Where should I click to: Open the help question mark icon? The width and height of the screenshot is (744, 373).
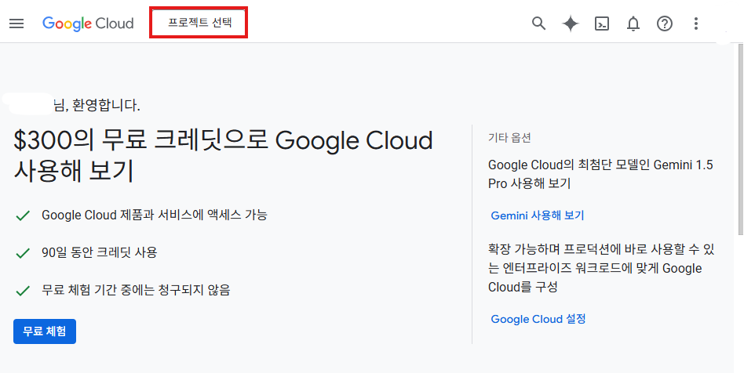pos(664,24)
